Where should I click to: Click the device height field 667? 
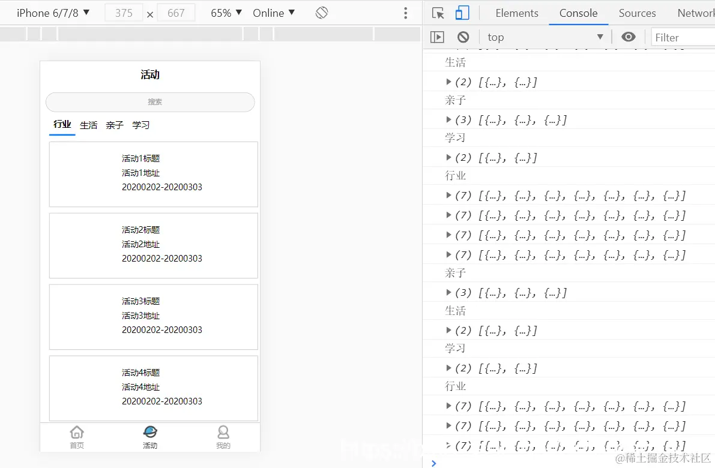tap(176, 13)
